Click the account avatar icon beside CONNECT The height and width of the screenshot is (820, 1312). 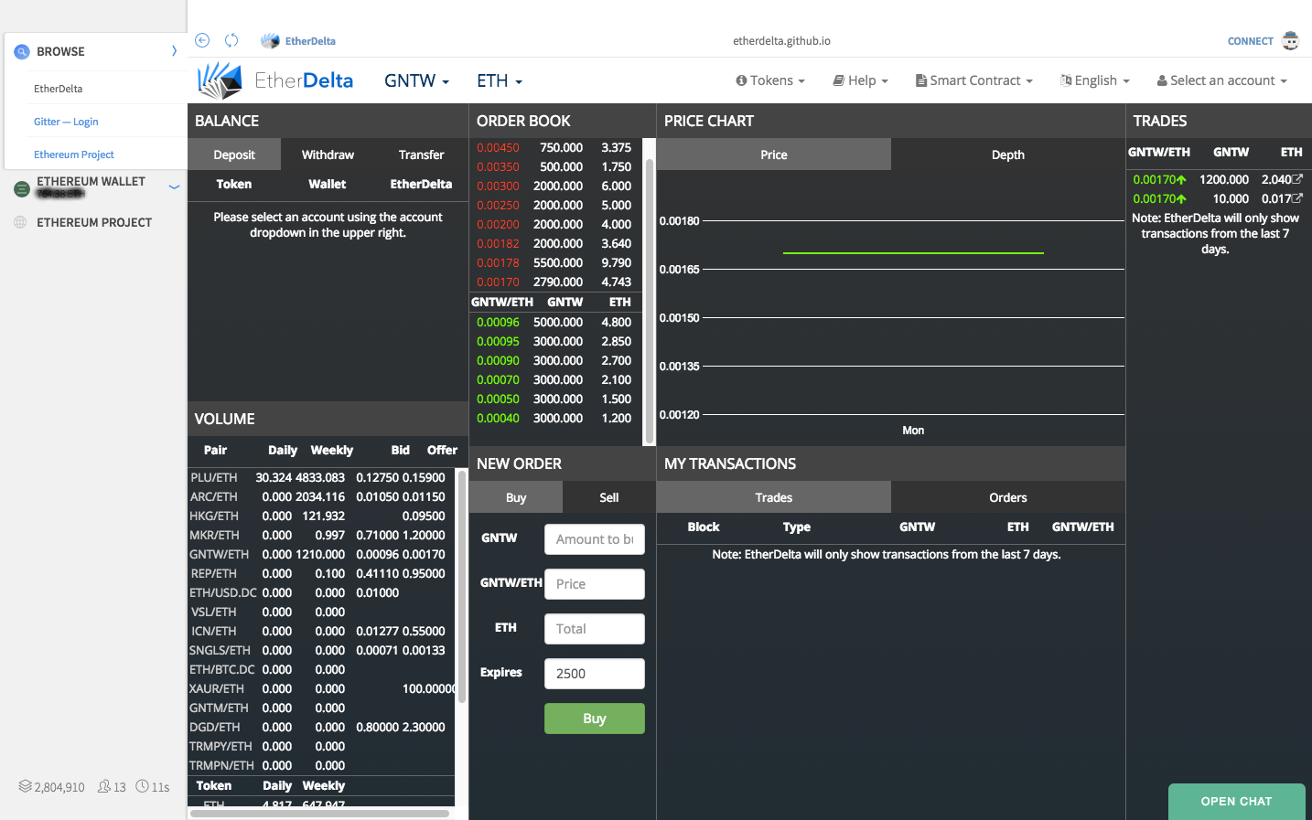coord(1291,40)
